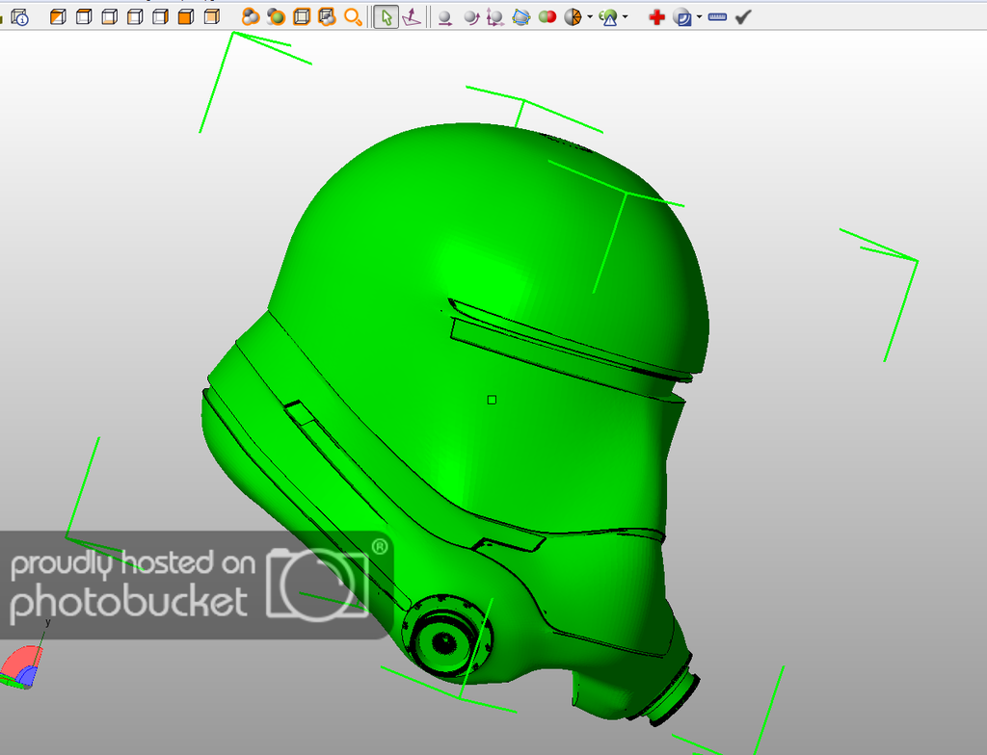Start part repair with red cross
The width and height of the screenshot is (987, 755).
pos(656,17)
